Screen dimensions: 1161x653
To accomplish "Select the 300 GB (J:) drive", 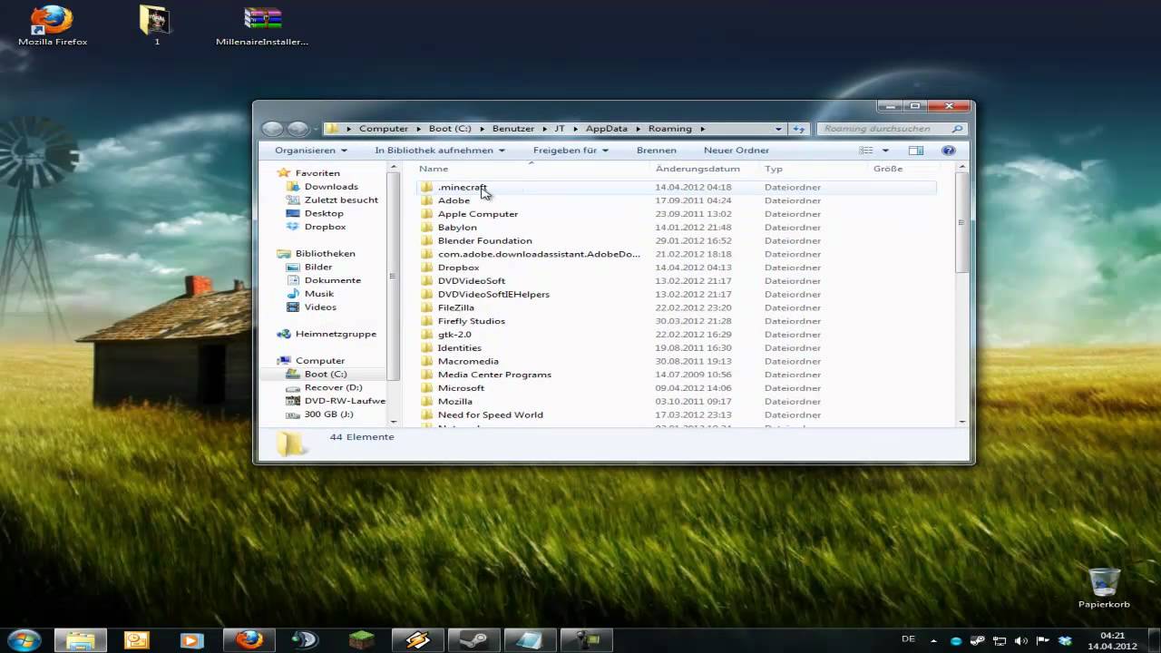I will 328,414.
